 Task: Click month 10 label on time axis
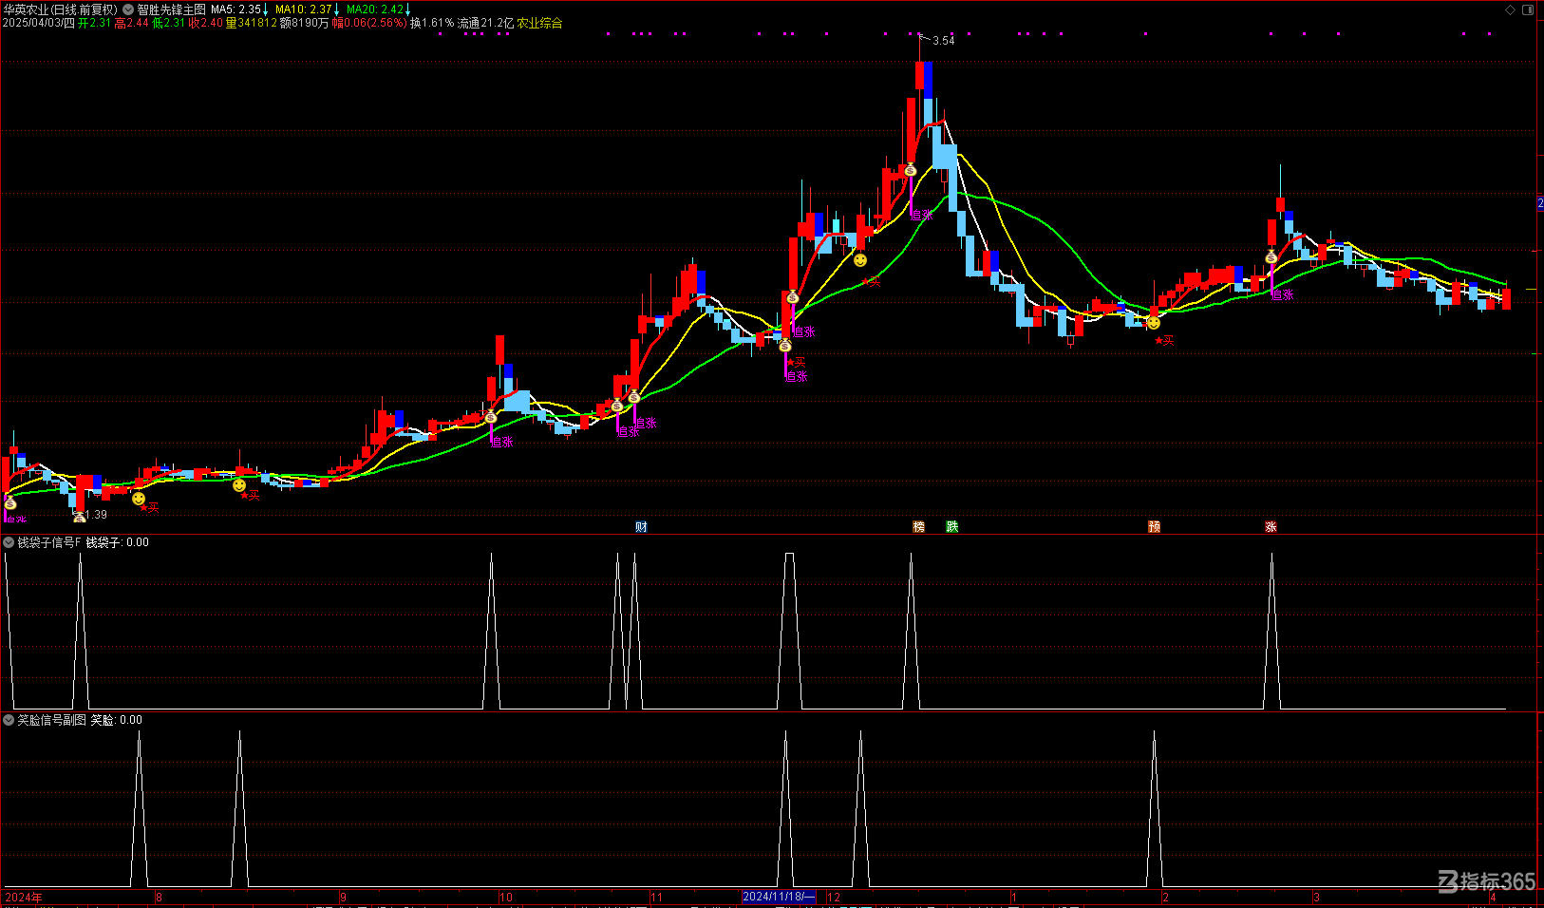click(506, 897)
